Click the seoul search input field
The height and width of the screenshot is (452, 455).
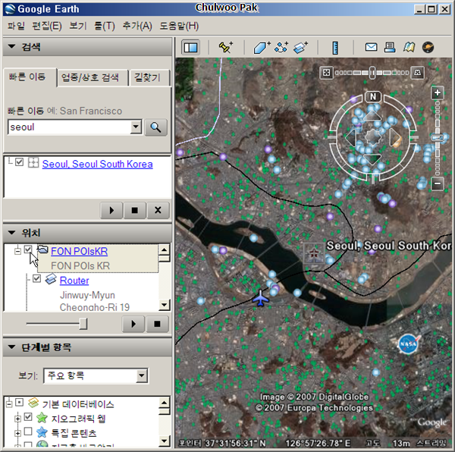tap(69, 127)
